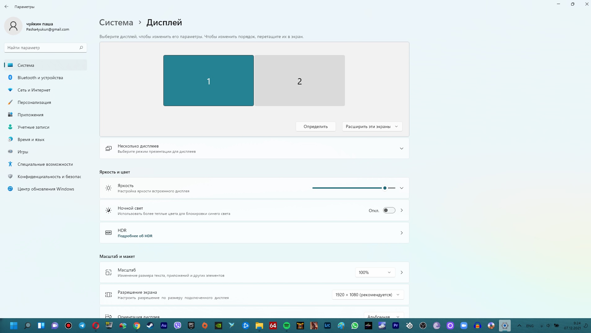Launch Steam from the taskbar
This screenshot has width=591, height=333.
coord(150,326)
